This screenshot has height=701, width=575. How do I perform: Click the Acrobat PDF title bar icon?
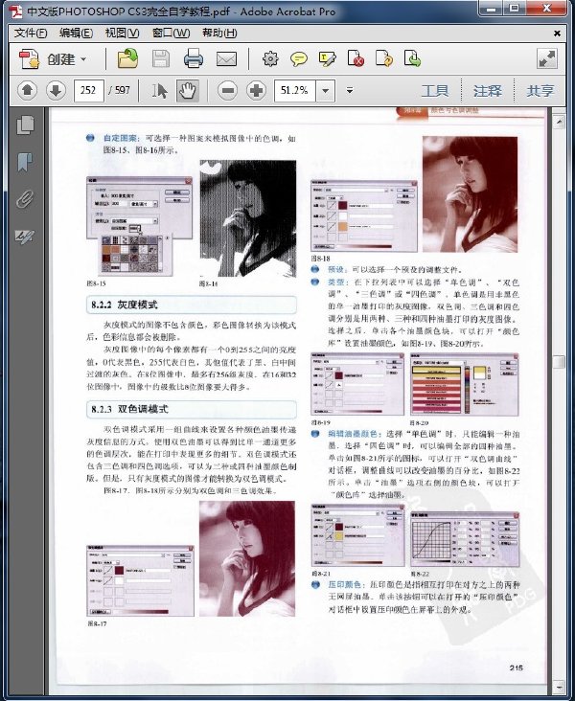(16, 11)
